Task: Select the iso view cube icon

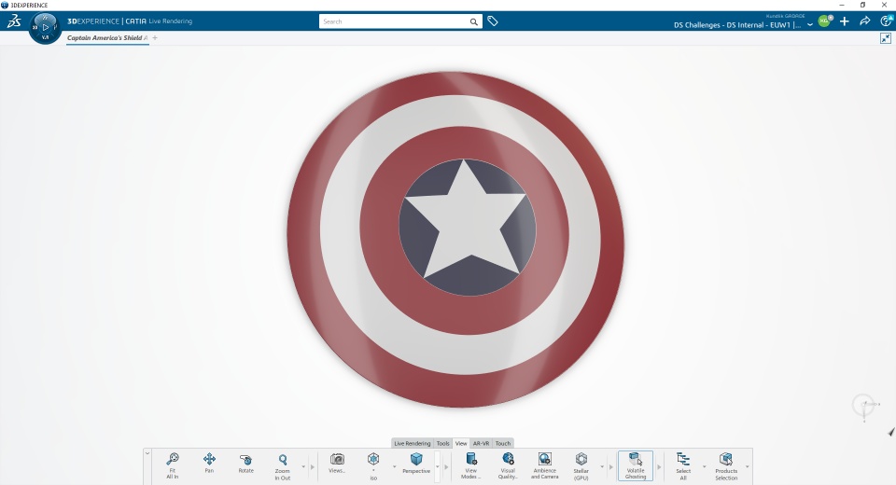Action: [x=373, y=459]
